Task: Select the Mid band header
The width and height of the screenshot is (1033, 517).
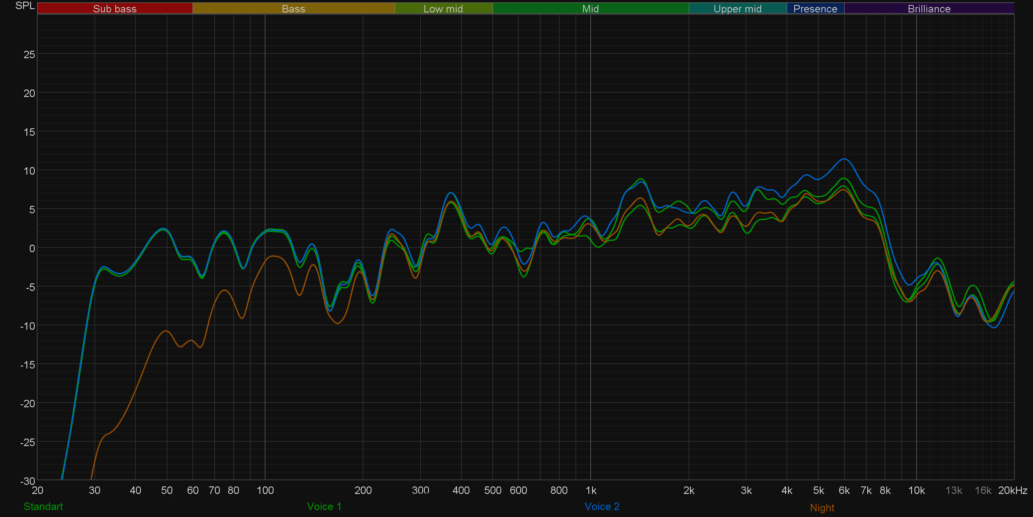Action: click(590, 9)
